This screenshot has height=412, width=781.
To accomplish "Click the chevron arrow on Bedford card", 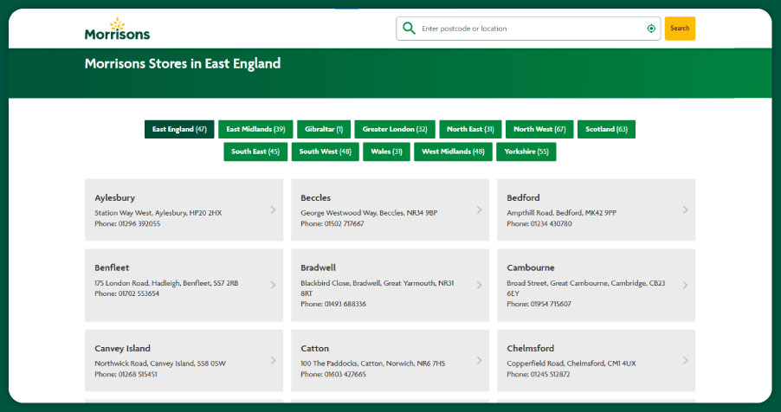I will 685,209.
